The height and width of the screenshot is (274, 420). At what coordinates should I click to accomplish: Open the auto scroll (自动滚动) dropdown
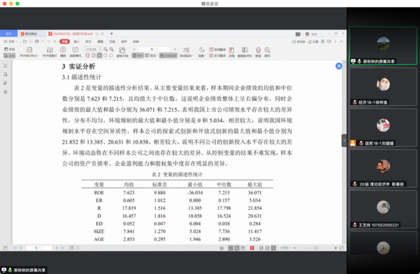pos(186,52)
